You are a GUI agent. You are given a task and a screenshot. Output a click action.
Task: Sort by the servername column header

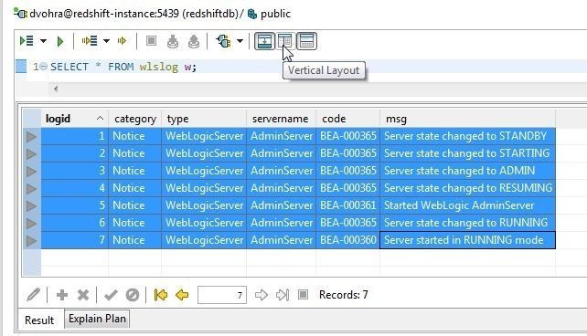[281, 119]
